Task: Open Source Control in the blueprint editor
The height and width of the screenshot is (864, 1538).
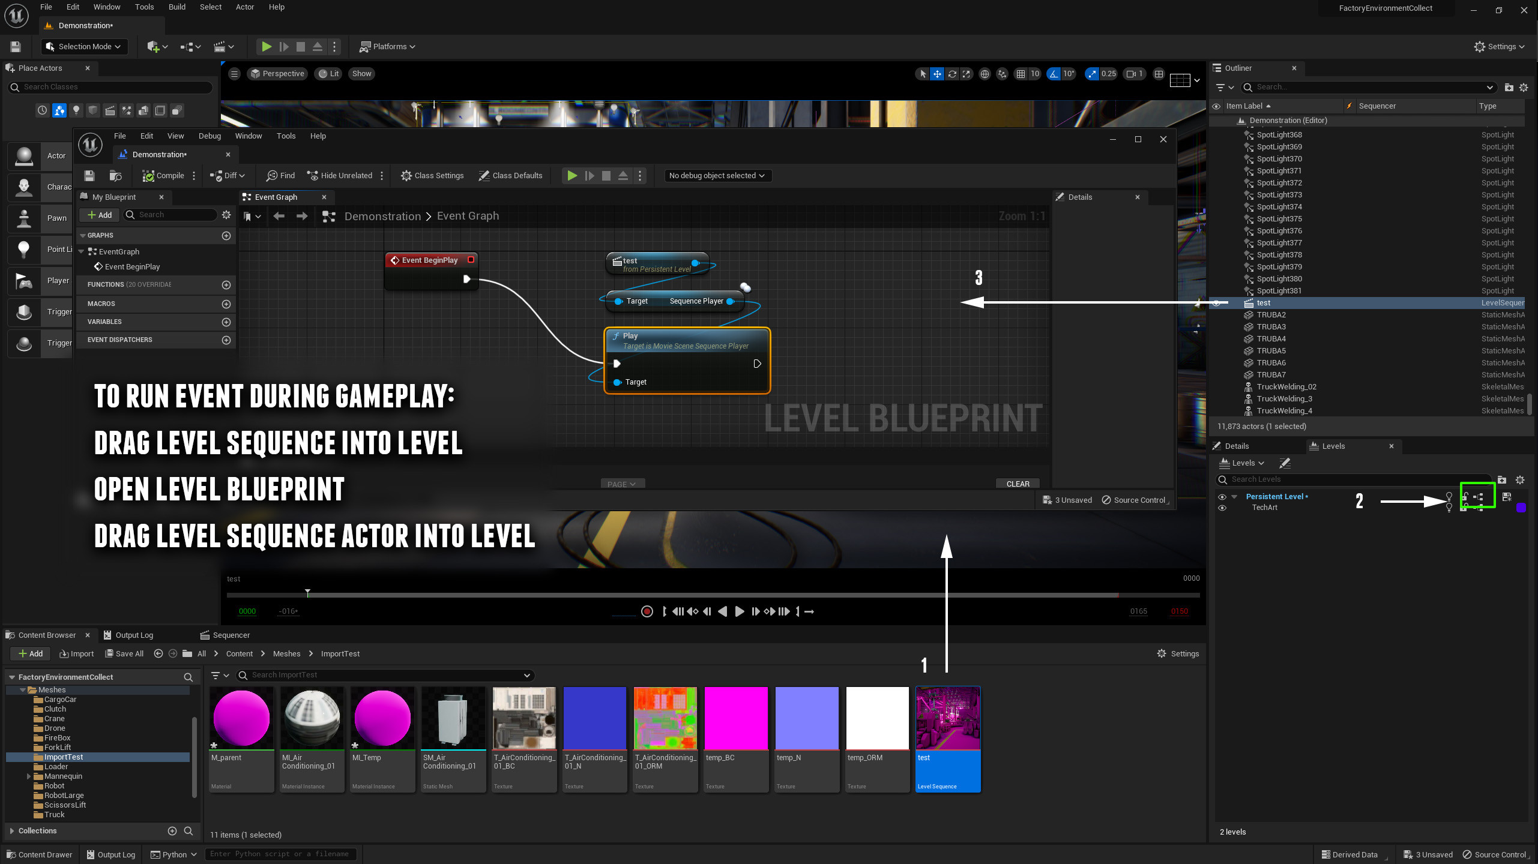Action: pyautogui.click(x=1133, y=500)
